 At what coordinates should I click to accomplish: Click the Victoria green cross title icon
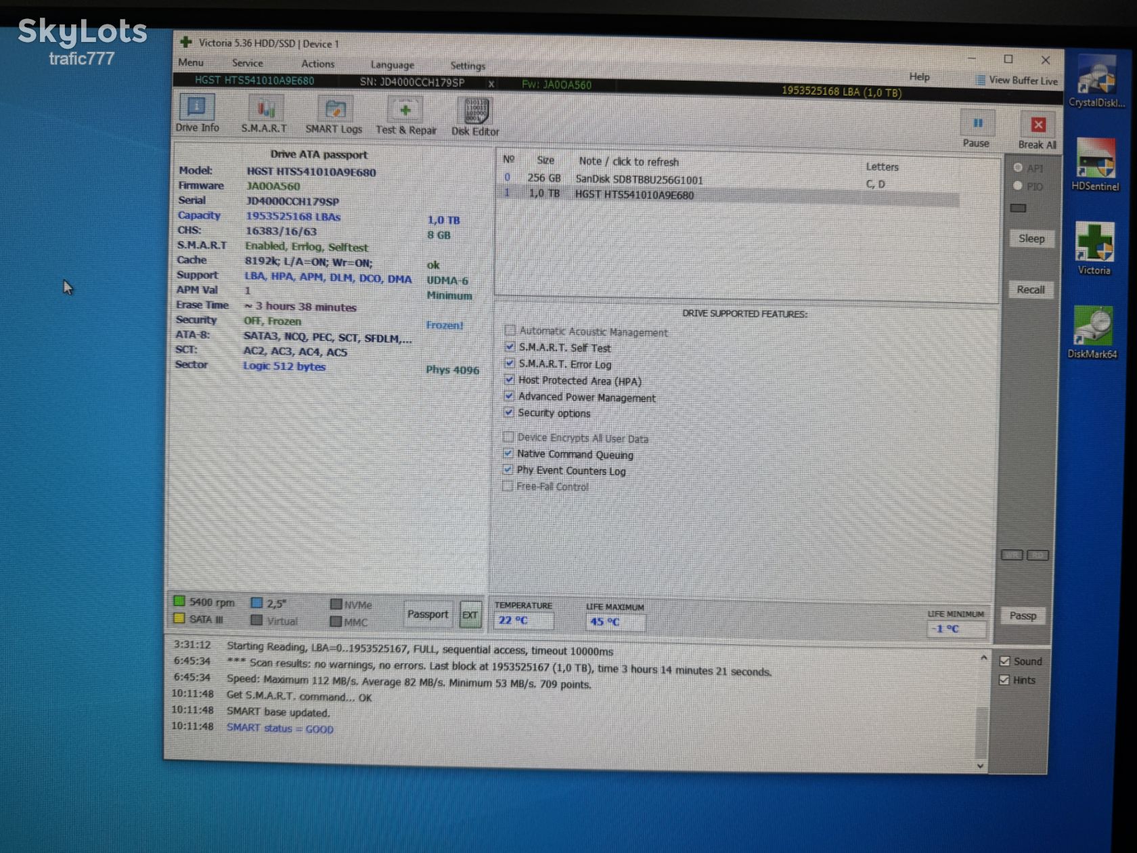click(x=185, y=42)
